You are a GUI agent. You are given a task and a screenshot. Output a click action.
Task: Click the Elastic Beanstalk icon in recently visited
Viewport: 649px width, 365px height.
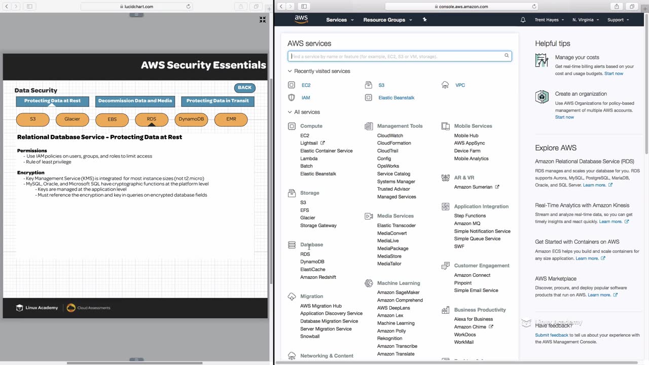pyautogui.click(x=369, y=97)
